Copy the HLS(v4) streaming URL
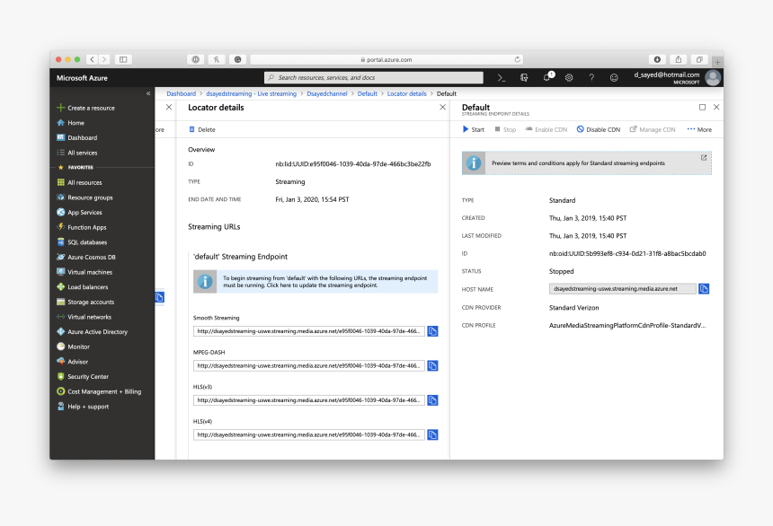773x526 pixels. point(432,434)
